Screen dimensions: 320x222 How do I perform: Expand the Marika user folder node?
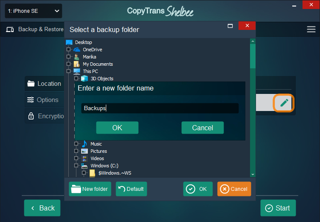[69, 57]
